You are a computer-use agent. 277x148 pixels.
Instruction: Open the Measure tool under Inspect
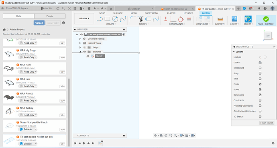(x=220, y=19)
